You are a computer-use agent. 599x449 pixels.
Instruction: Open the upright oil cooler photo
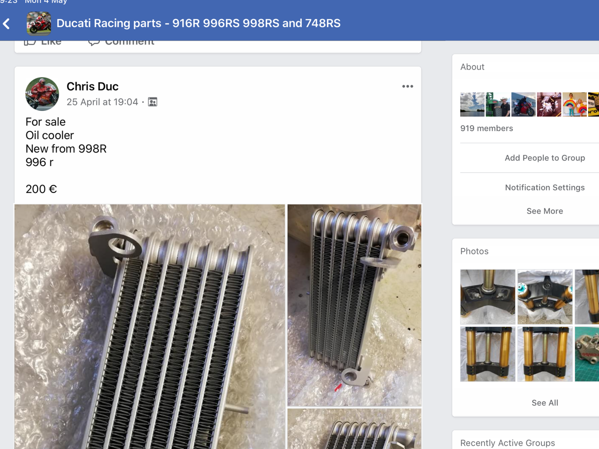(354, 305)
